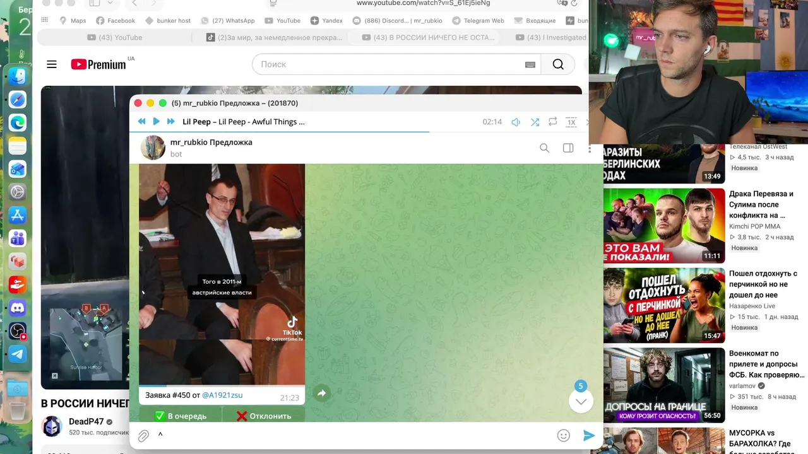Select the Safari address bar URL
808x454 pixels.
(423, 3)
